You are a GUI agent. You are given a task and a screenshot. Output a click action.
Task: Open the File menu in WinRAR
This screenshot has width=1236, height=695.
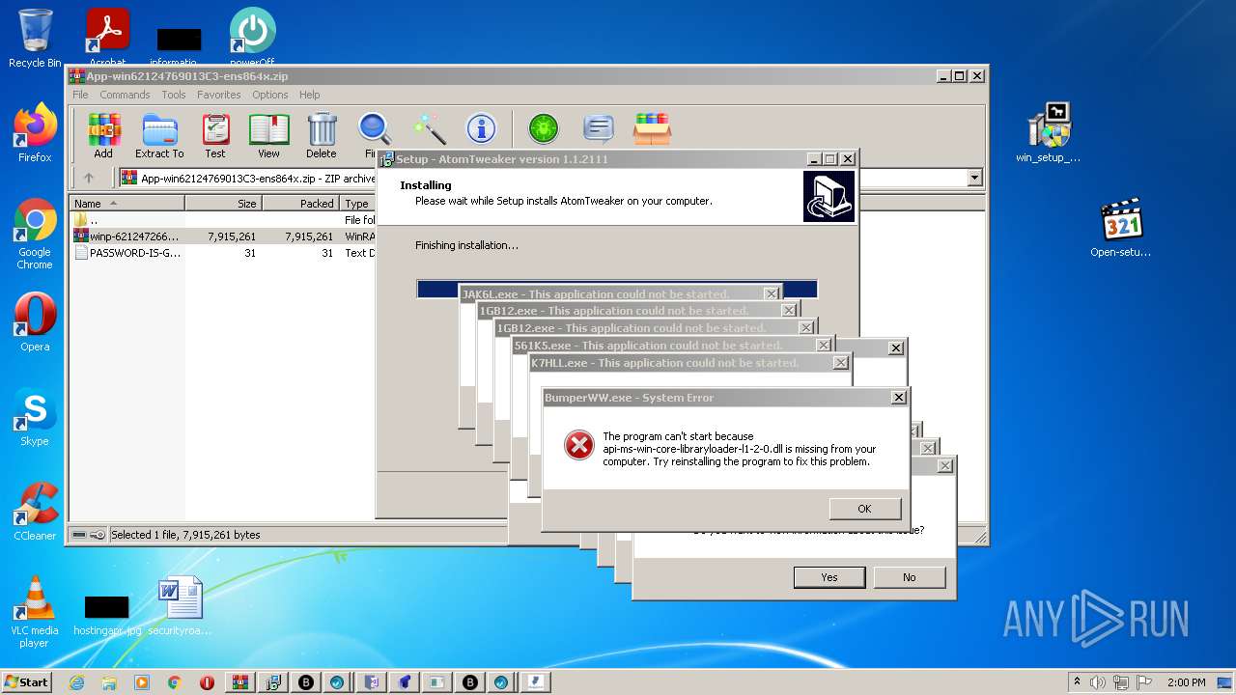pyautogui.click(x=80, y=95)
